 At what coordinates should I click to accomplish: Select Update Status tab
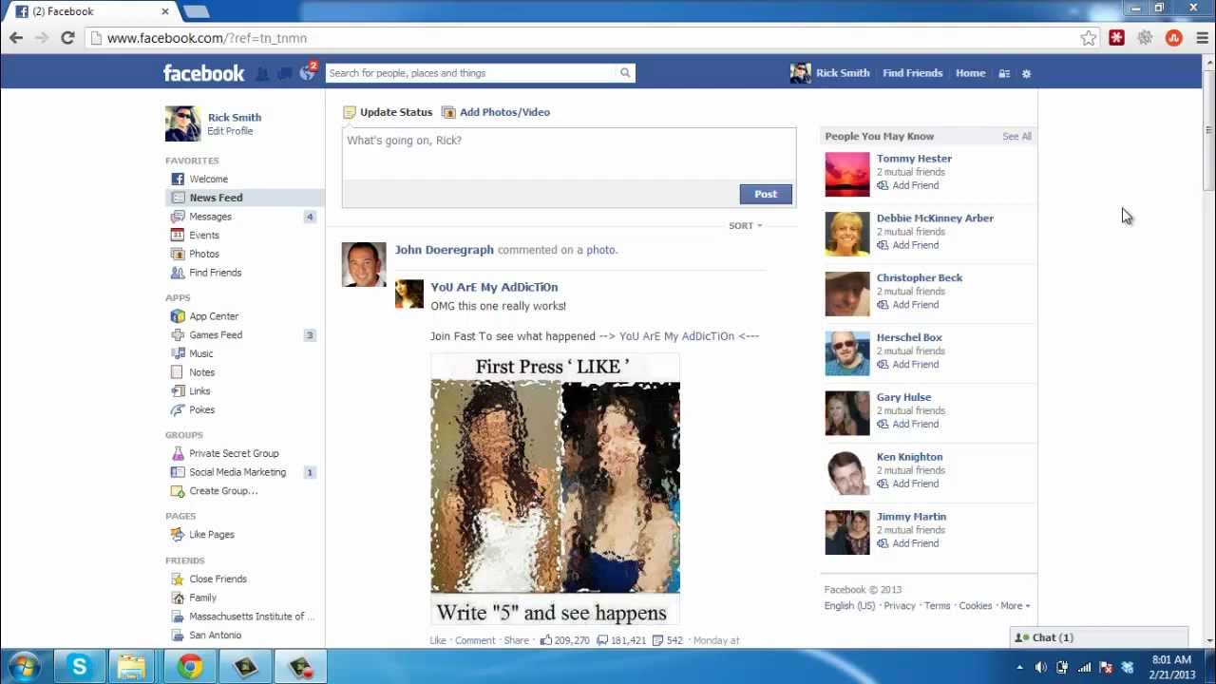(388, 112)
